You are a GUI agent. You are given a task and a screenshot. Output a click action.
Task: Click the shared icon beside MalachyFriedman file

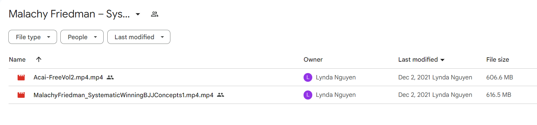tap(220, 95)
